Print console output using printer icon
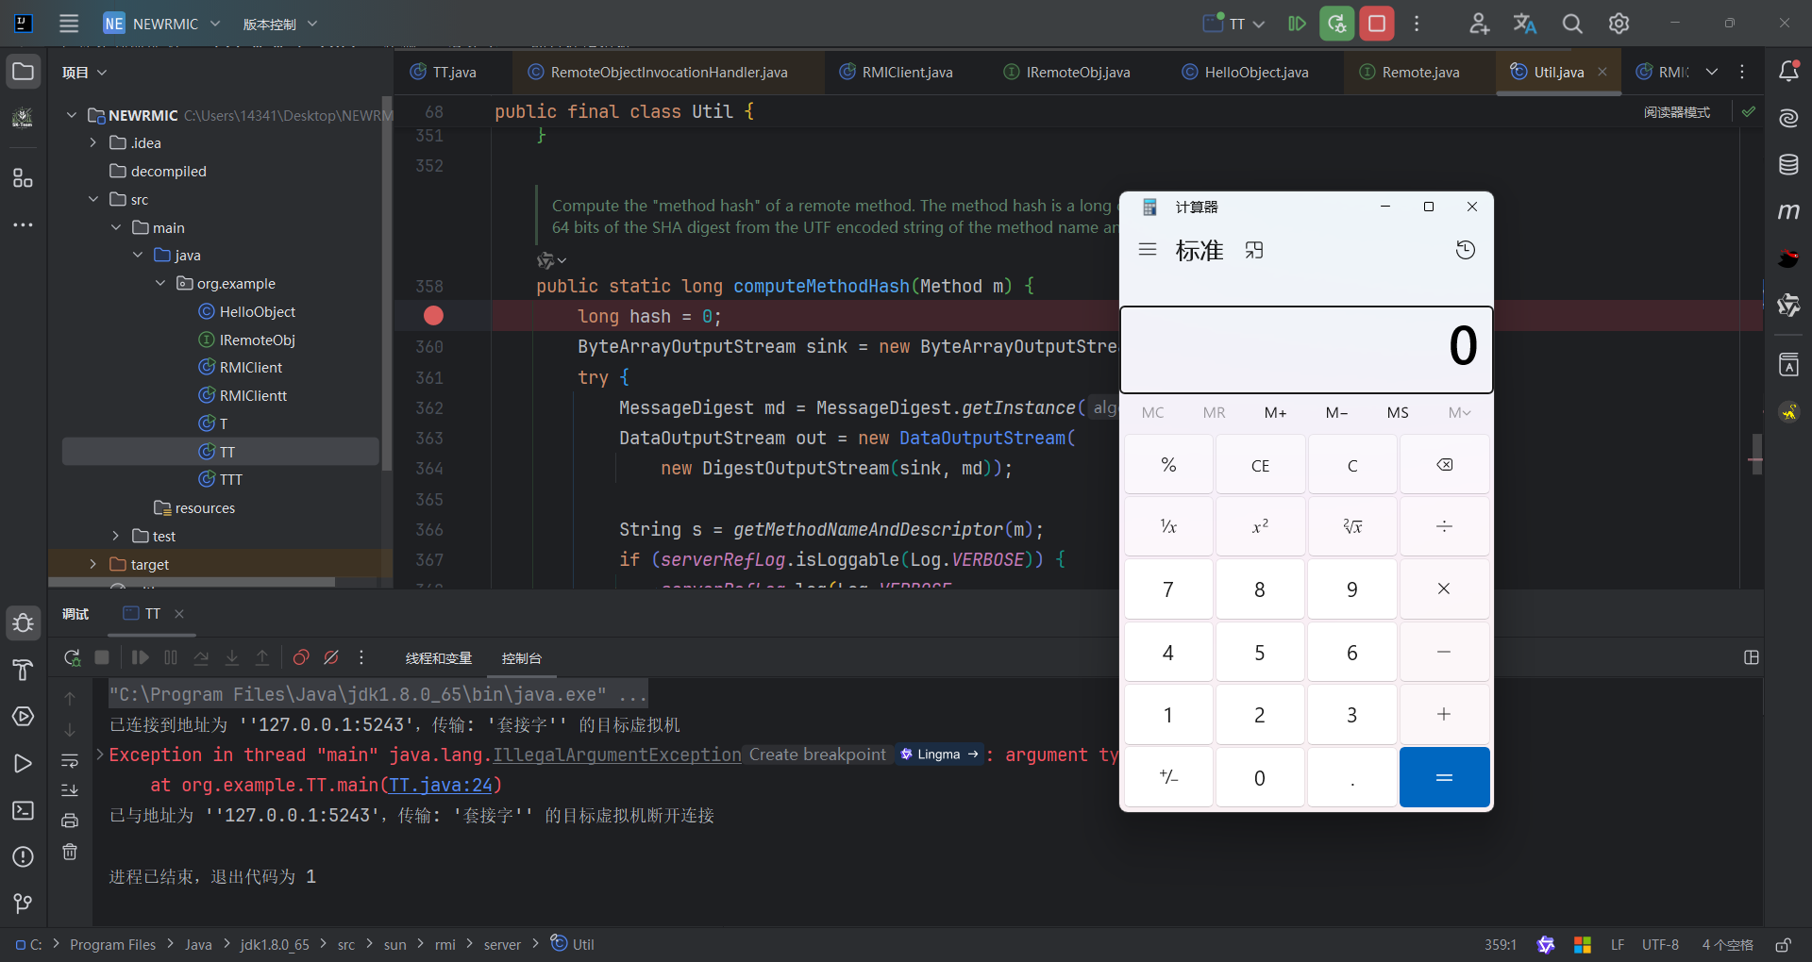Screen dimensions: 1812x962 click(x=70, y=821)
